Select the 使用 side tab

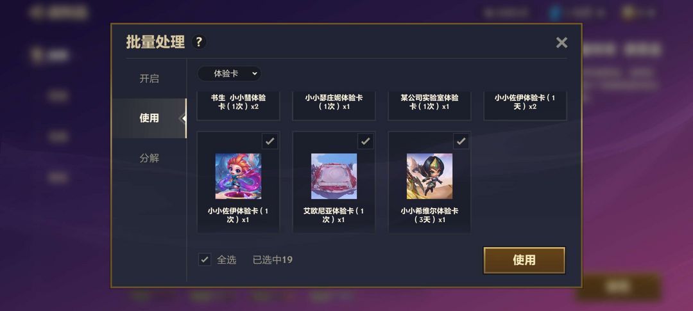(x=149, y=118)
